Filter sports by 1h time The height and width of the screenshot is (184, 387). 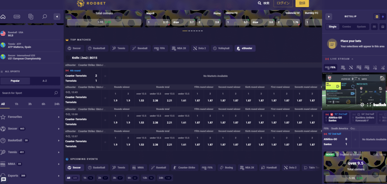[x=16, y=104]
